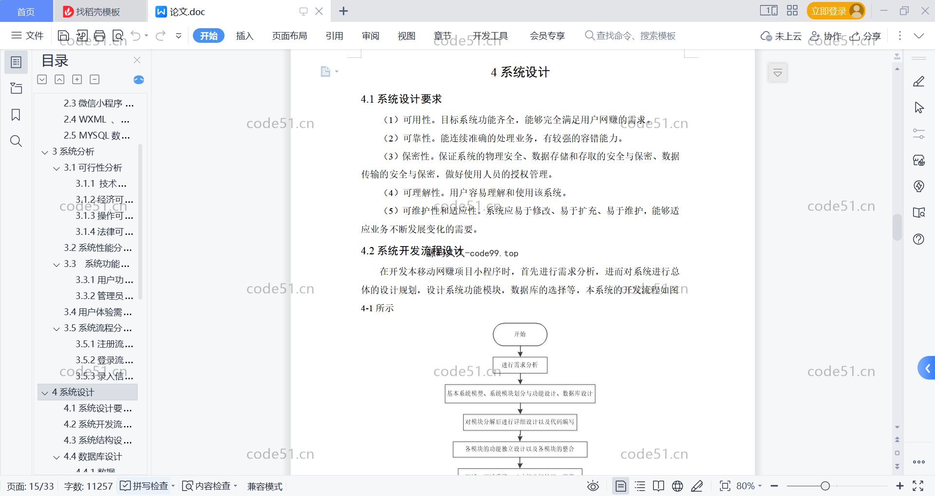Screen dimensions: 935x496
Task: Click the collapse-all levels icon in outline panel
Action: 95,79
